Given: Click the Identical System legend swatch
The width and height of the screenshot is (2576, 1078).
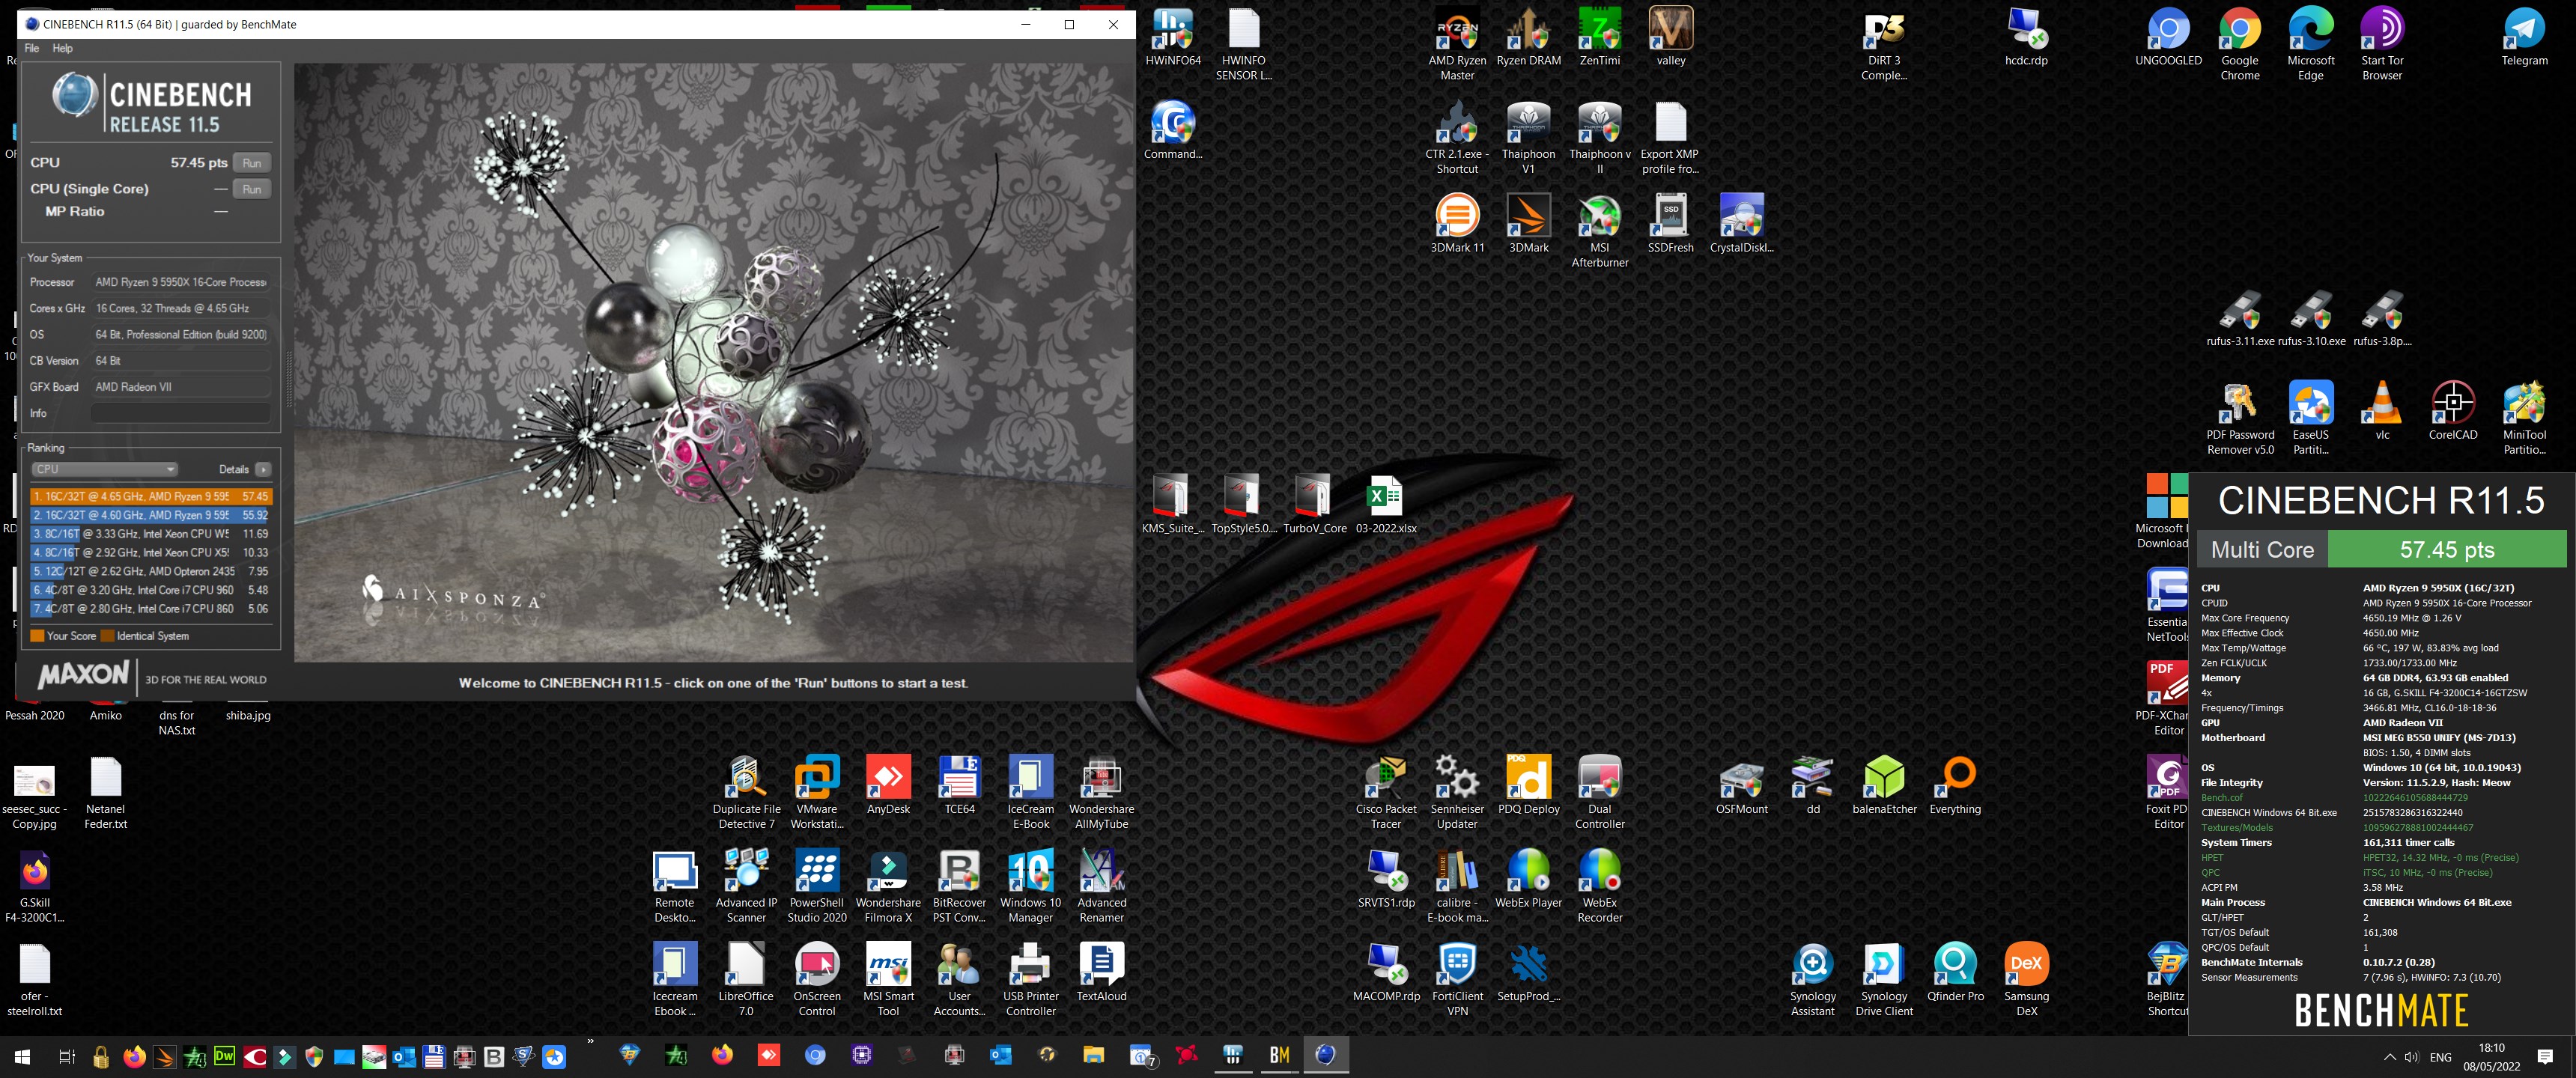Looking at the screenshot, I should [x=107, y=636].
